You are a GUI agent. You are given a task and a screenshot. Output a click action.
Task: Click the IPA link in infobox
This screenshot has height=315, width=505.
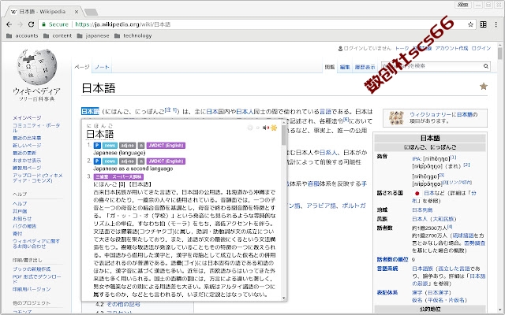click(417, 158)
